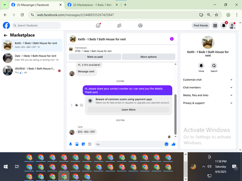Open the Notifications bell icon
The image size is (242, 181).
(x=224, y=26)
